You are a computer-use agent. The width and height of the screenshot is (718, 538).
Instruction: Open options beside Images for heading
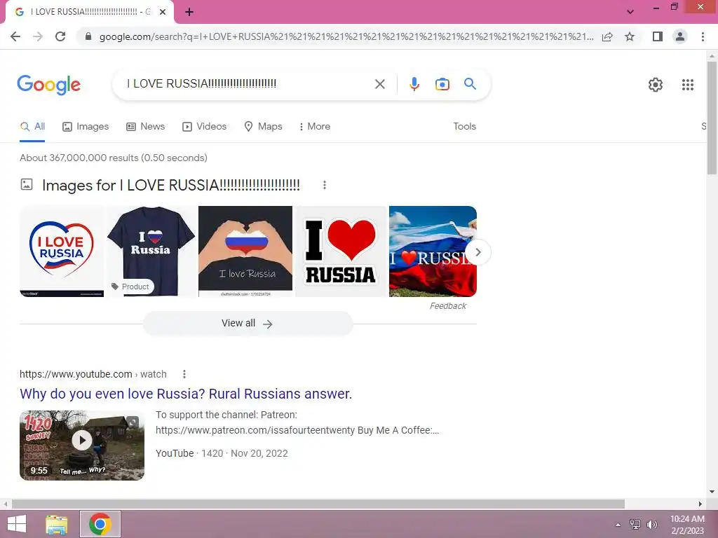tap(324, 185)
